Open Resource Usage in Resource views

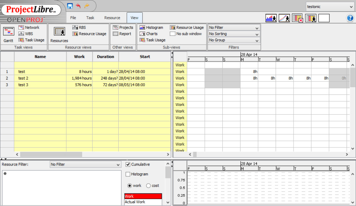click(x=89, y=34)
